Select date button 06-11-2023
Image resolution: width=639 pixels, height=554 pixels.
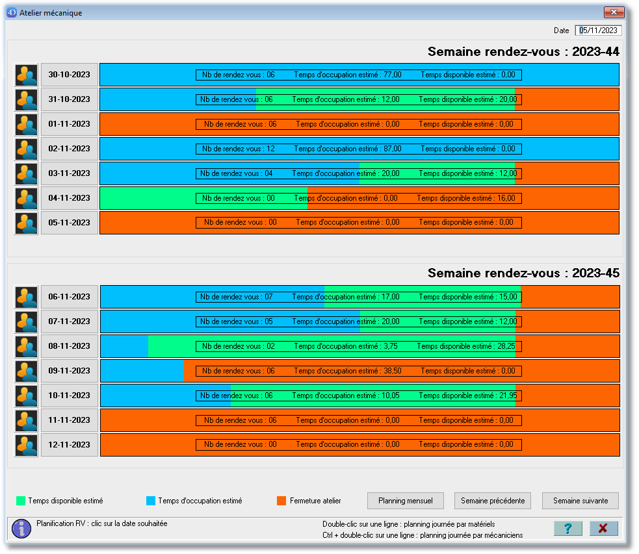point(70,297)
